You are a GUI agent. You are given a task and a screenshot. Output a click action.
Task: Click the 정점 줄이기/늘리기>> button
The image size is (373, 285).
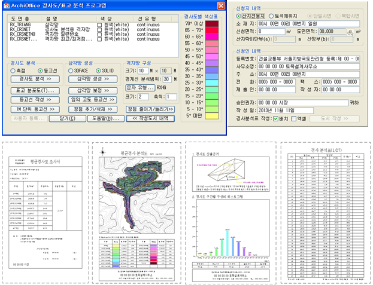tap(150, 109)
